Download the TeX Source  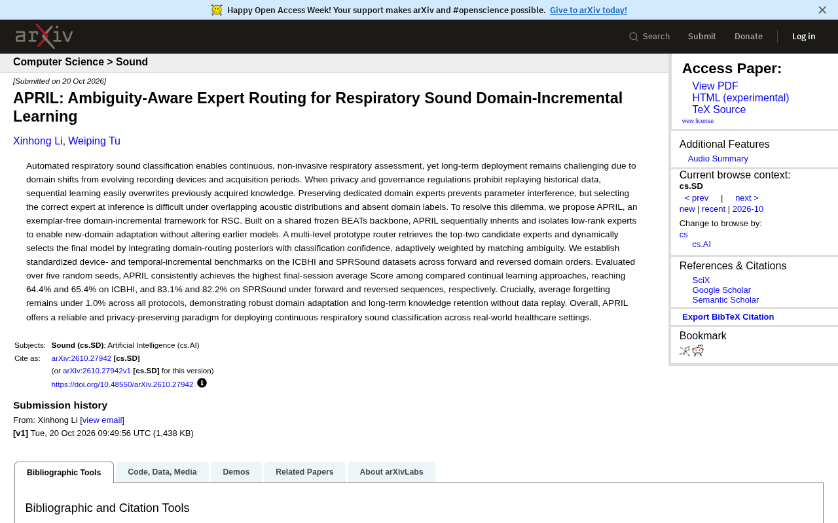click(719, 110)
